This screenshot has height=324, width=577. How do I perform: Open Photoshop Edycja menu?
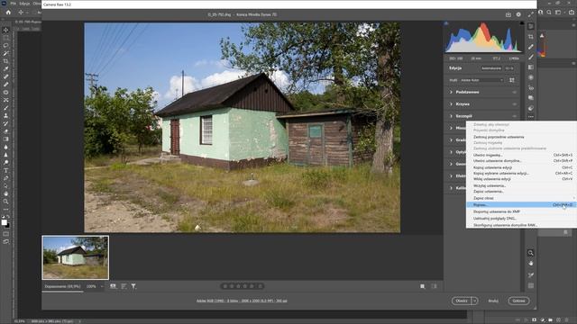(x=24, y=4)
